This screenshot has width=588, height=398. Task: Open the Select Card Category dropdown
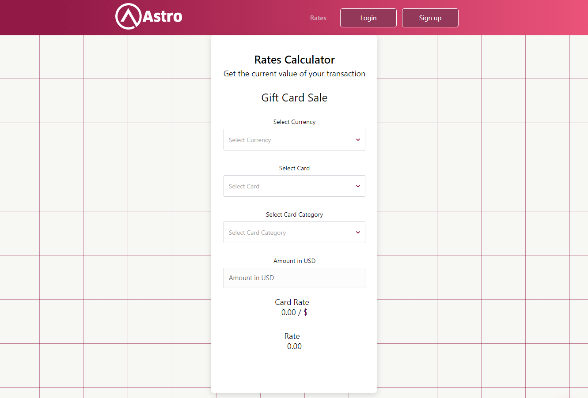[294, 233]
